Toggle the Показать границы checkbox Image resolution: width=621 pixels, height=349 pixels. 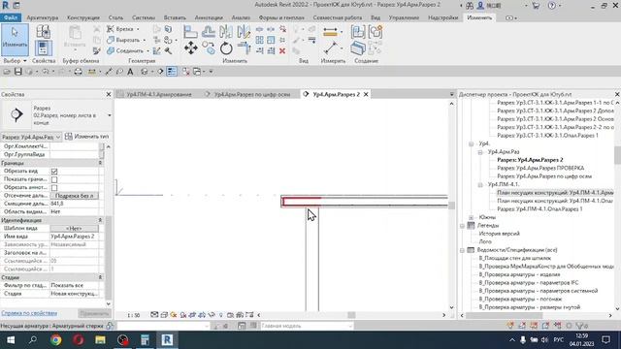[54, 179]
